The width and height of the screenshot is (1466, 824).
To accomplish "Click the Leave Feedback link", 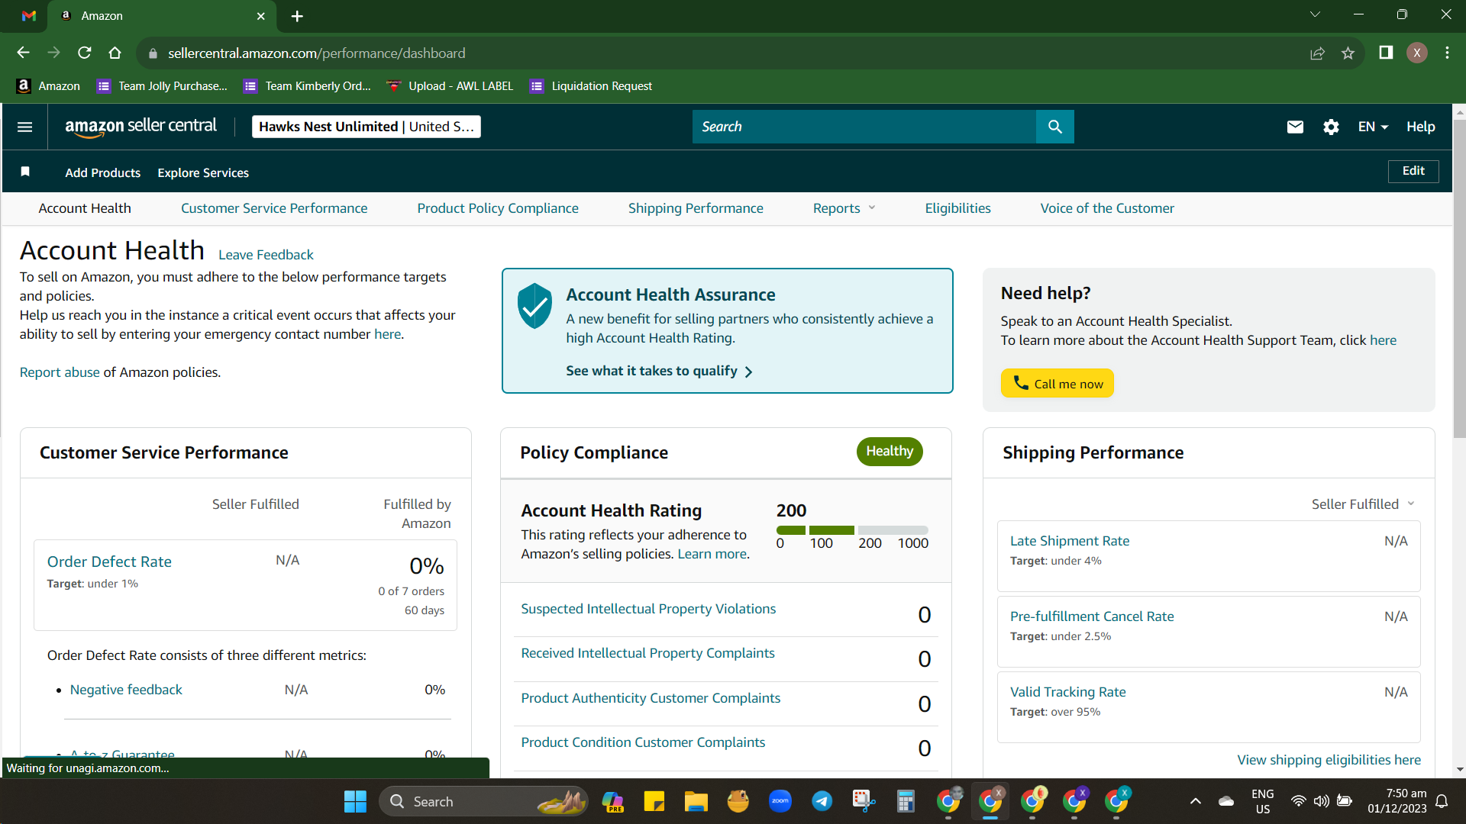I will click(266, 255).
